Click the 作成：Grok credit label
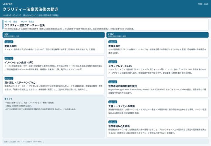Image resolution: width=211 pixels, height=146 pixels. point(203,4)
